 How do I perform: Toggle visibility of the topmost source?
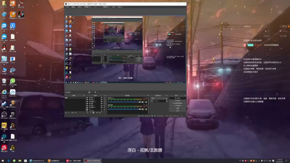tap(101, 98)
